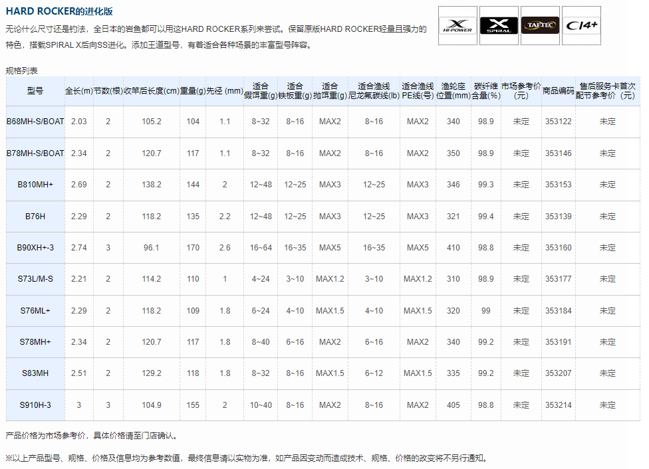Click the 碳纤维含量(%) column header
This screenshot has width=649, height=469.
[x=486, y=91]
